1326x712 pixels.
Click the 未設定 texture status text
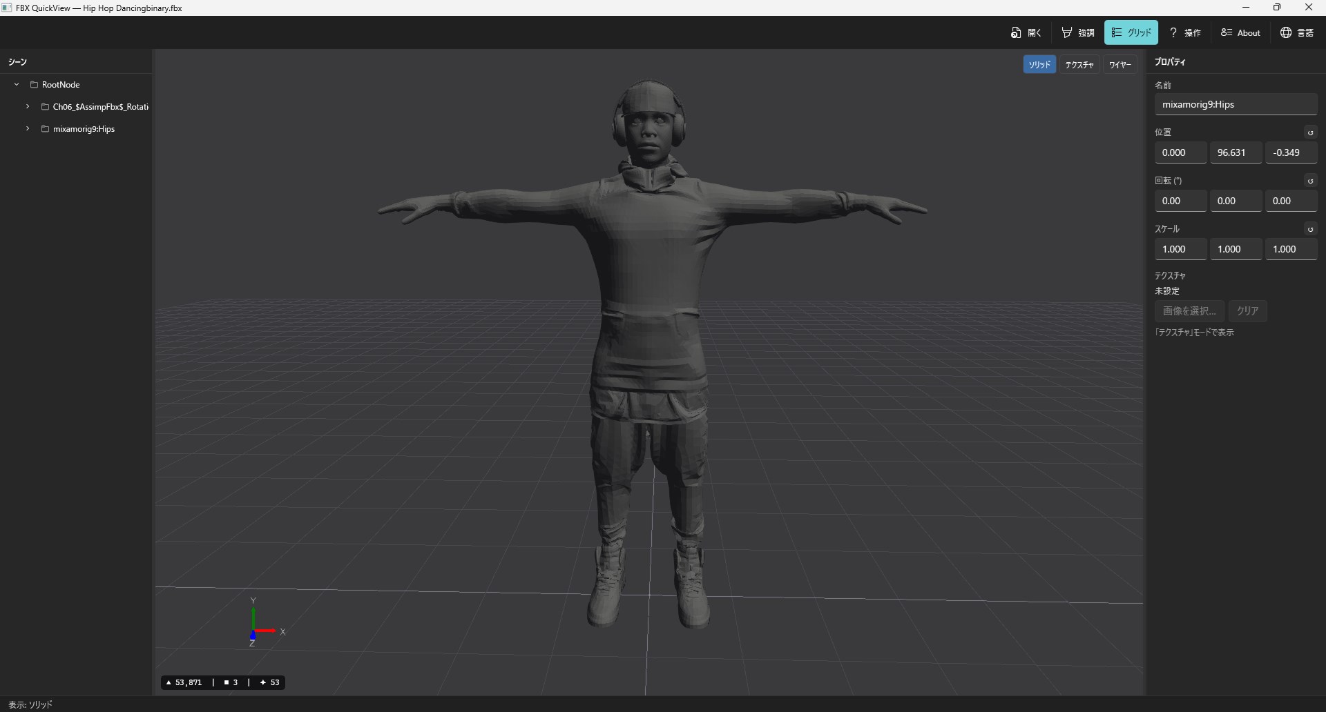coord(1167,291)
